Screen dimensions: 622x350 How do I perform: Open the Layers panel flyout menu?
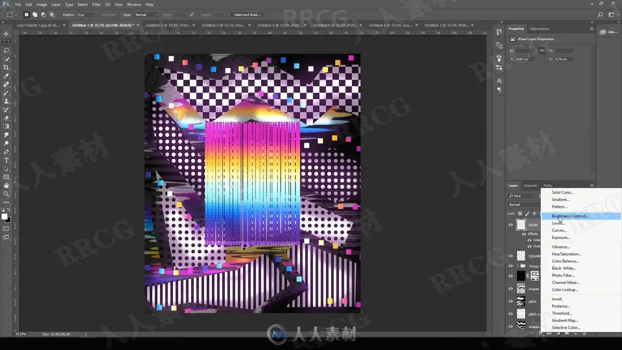591,185
